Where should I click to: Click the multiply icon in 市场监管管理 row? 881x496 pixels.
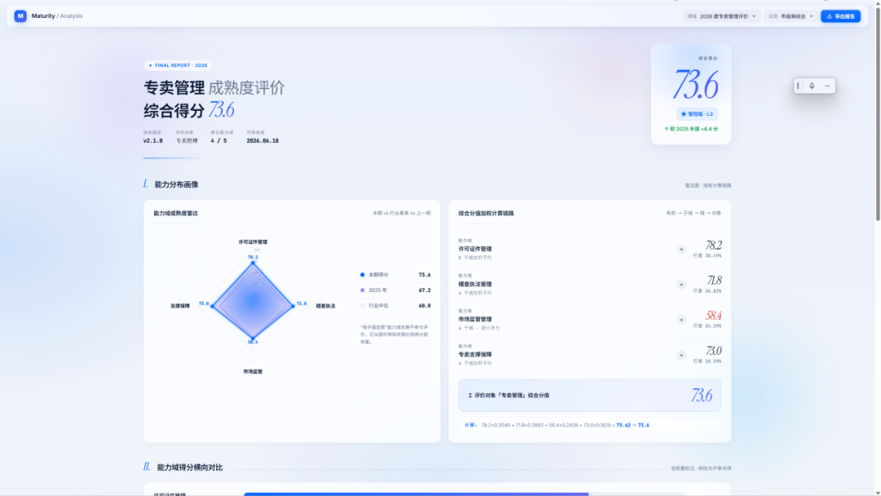pos(681,320)
